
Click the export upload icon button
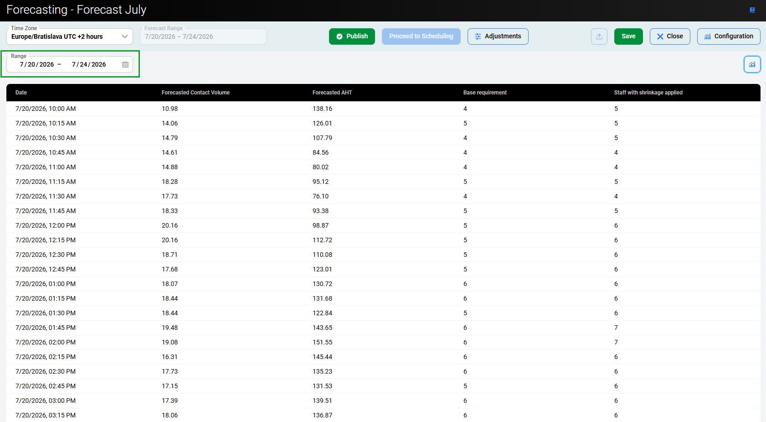click(599, 36)
